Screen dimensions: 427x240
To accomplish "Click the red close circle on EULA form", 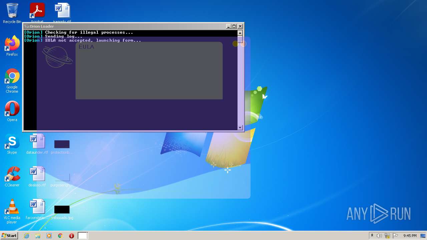I will point(244,44).
